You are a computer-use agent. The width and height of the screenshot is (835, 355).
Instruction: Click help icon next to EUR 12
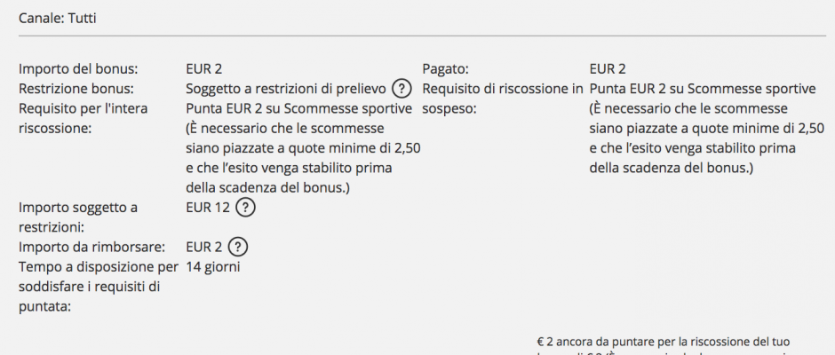[245, 208]
